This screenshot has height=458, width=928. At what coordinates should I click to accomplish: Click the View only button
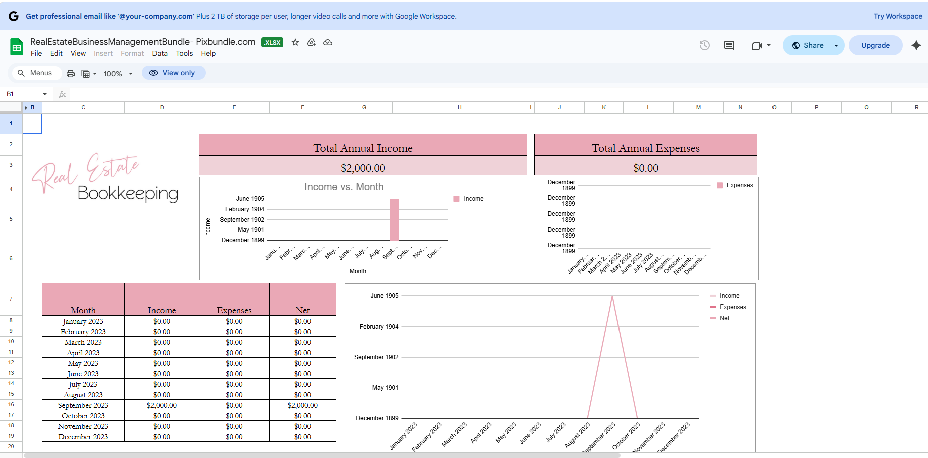[x=173, y=73]
